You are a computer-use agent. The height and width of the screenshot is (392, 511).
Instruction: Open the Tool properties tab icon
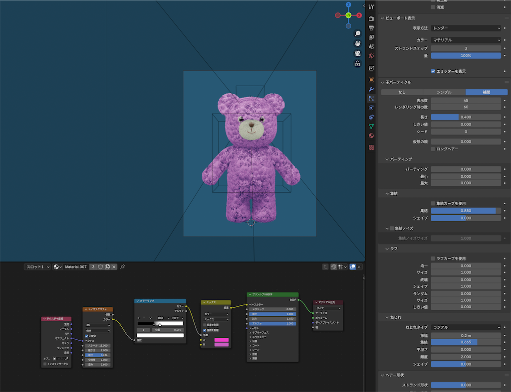click(371, 7)
